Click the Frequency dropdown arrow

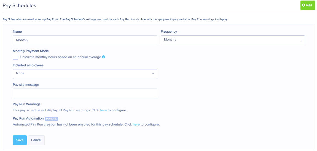(301, 40)
